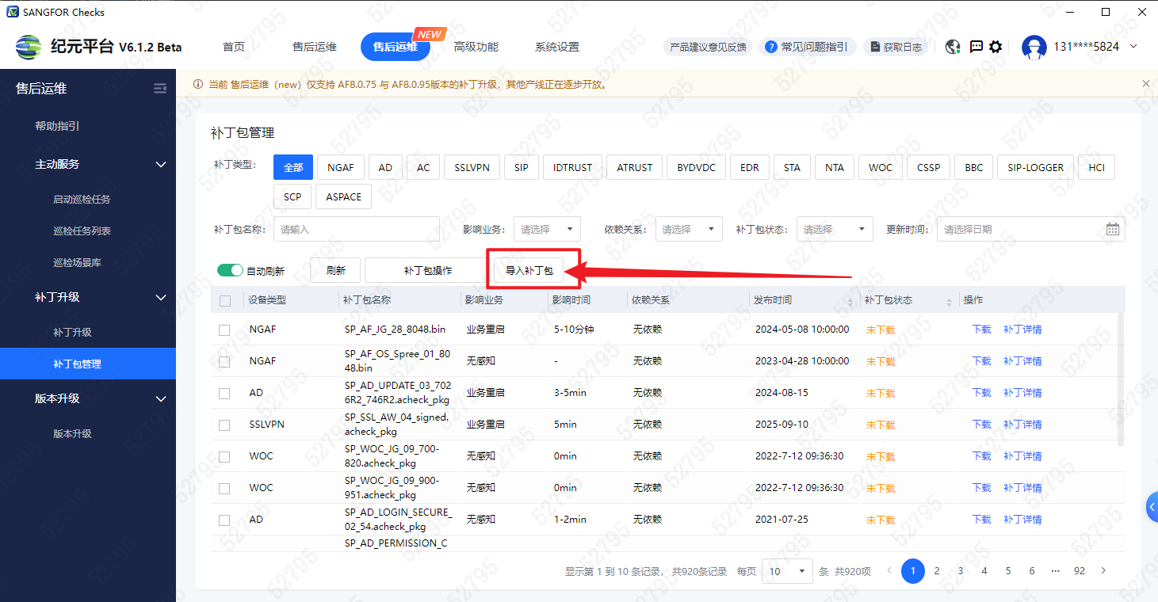
Task: Open the language globe icon
Action: pos(953,47)
